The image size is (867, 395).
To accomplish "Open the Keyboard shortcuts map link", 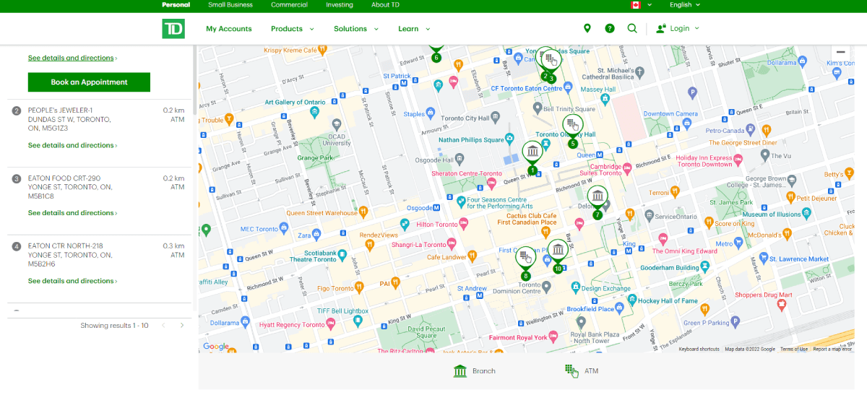I will click(699, 350).
